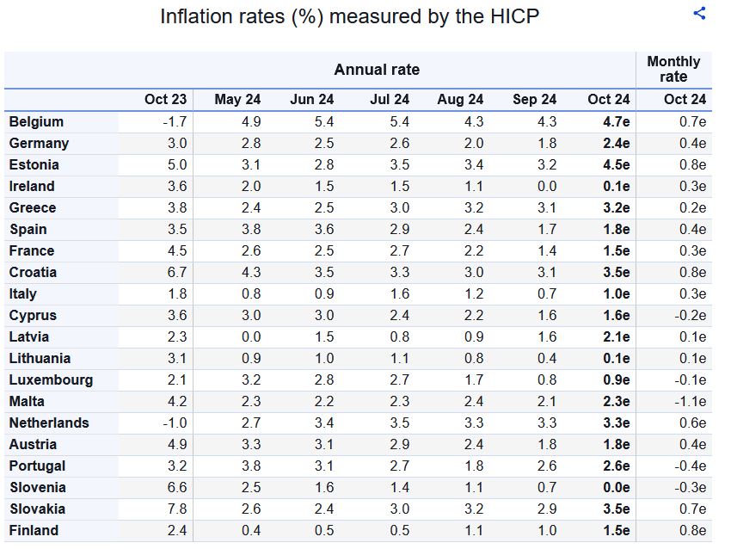Select the Croatia row label

pyautogui.click(x=33, y=273)
